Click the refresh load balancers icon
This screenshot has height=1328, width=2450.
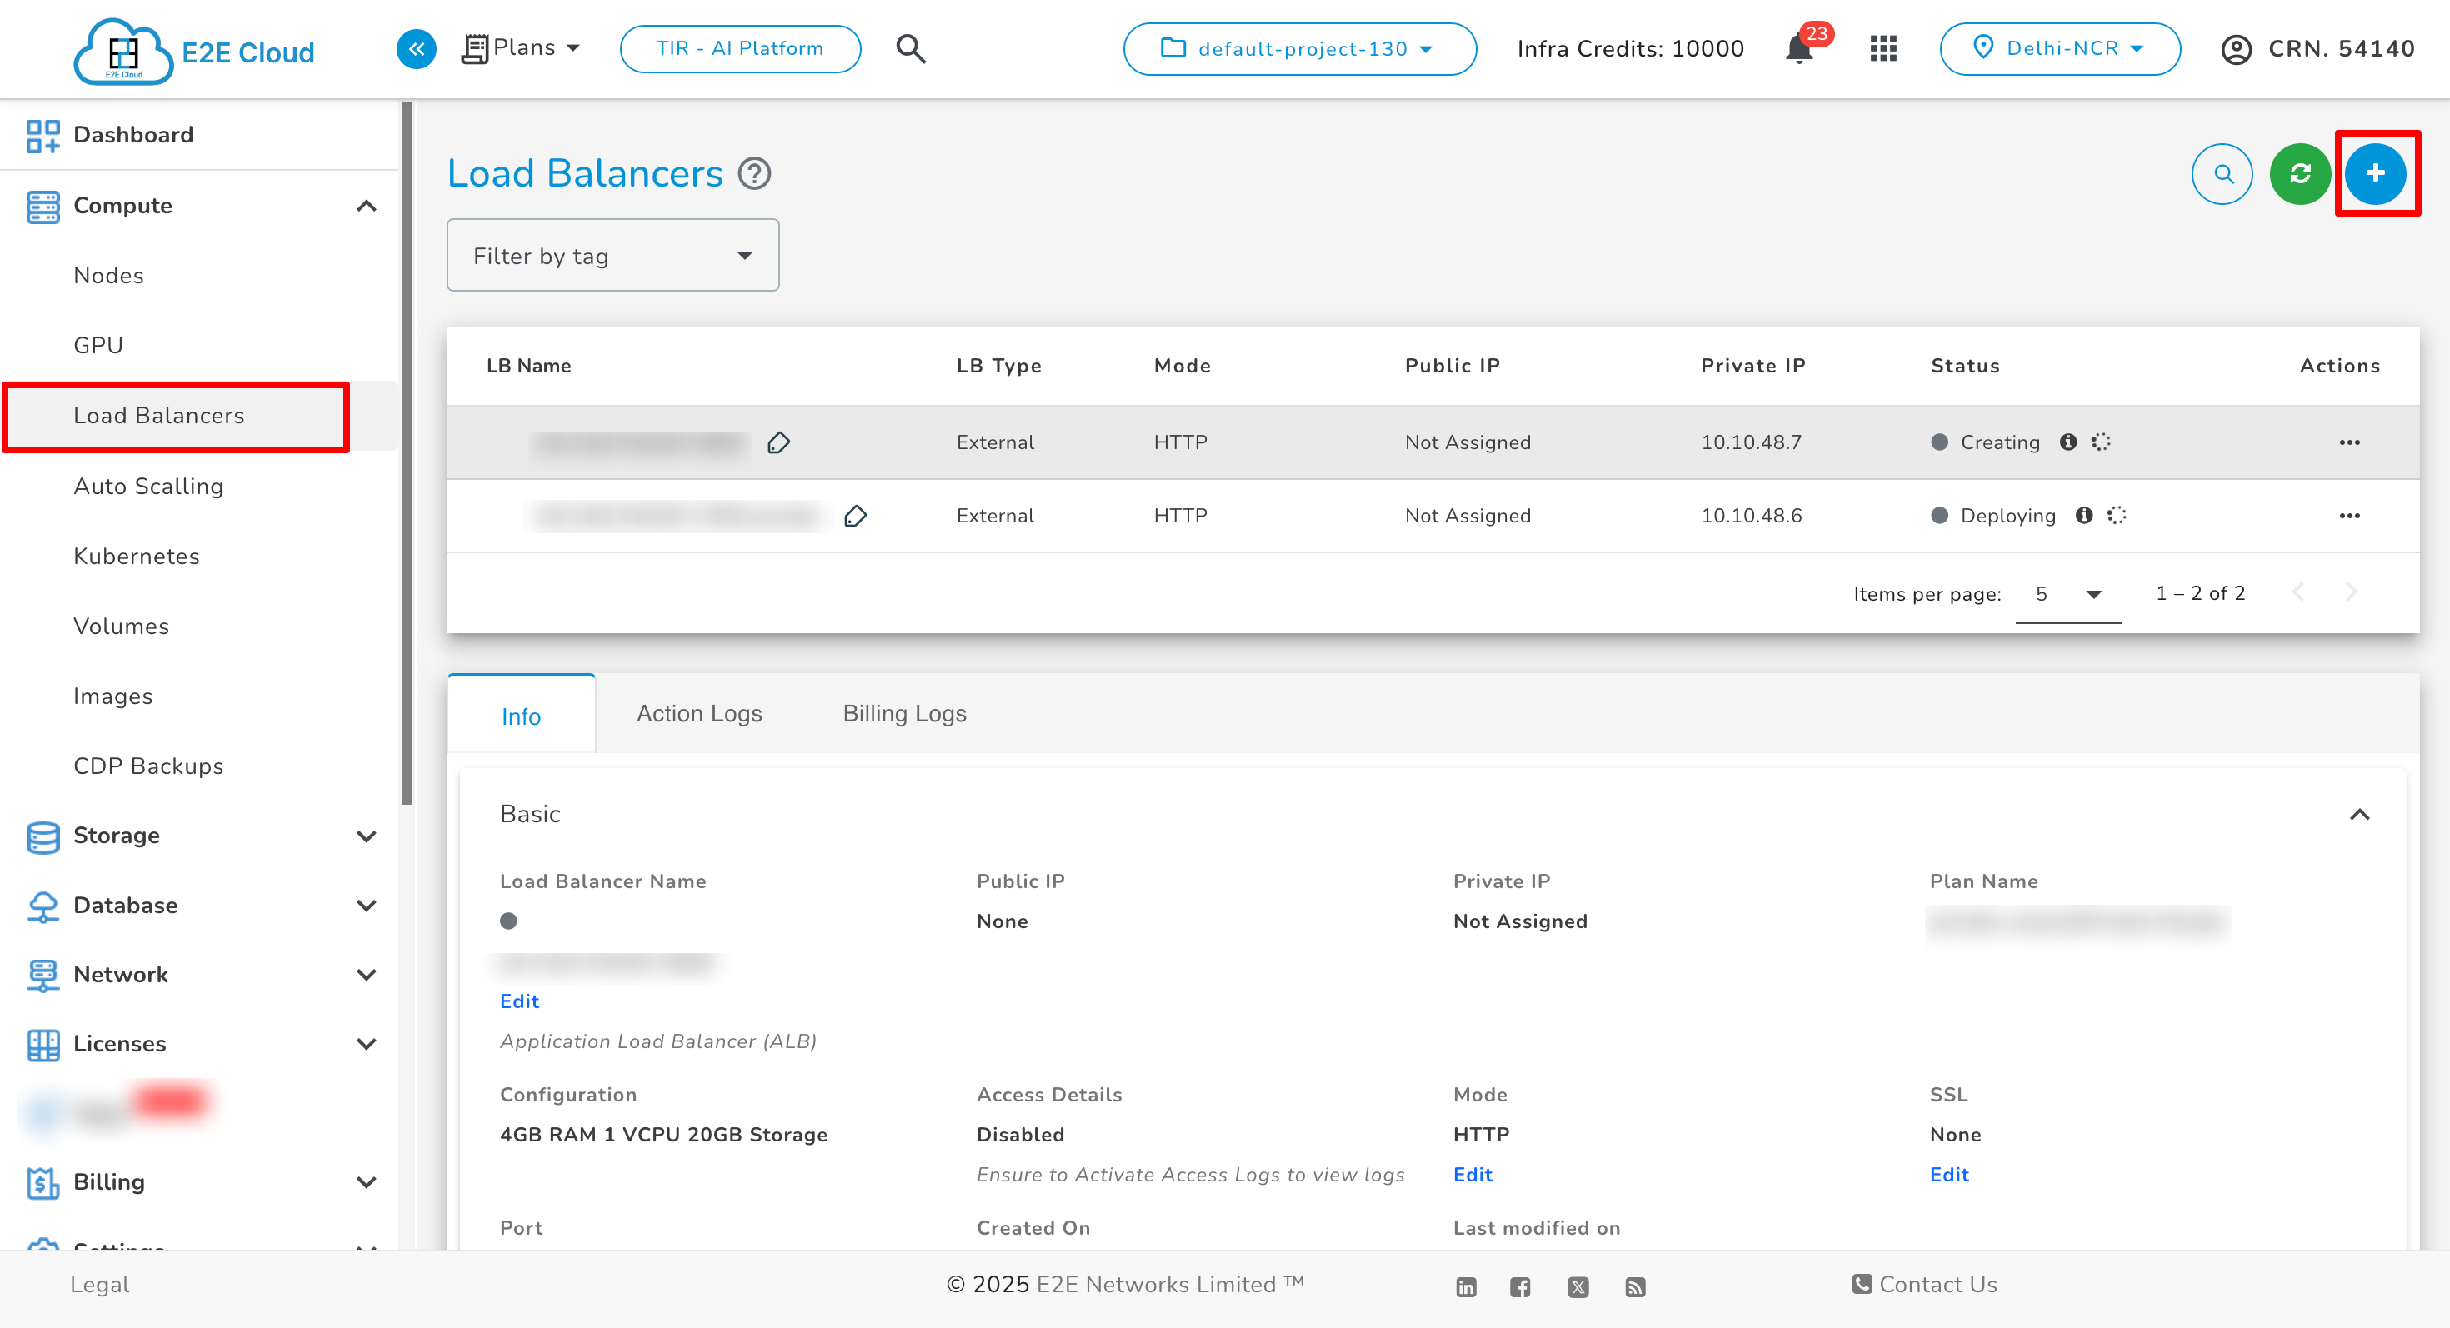(2300, 174)
